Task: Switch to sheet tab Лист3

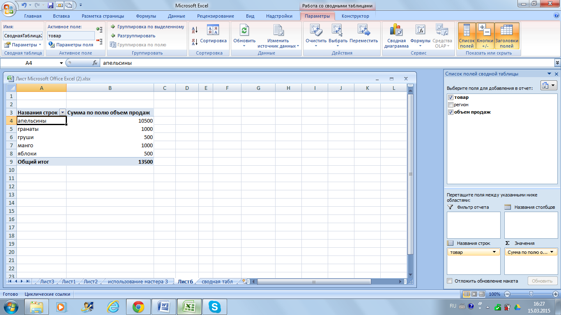Action: 47,281
